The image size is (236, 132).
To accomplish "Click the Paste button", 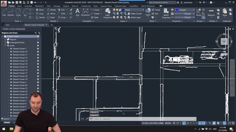I will pyautogui.click(x=225, y=12).
